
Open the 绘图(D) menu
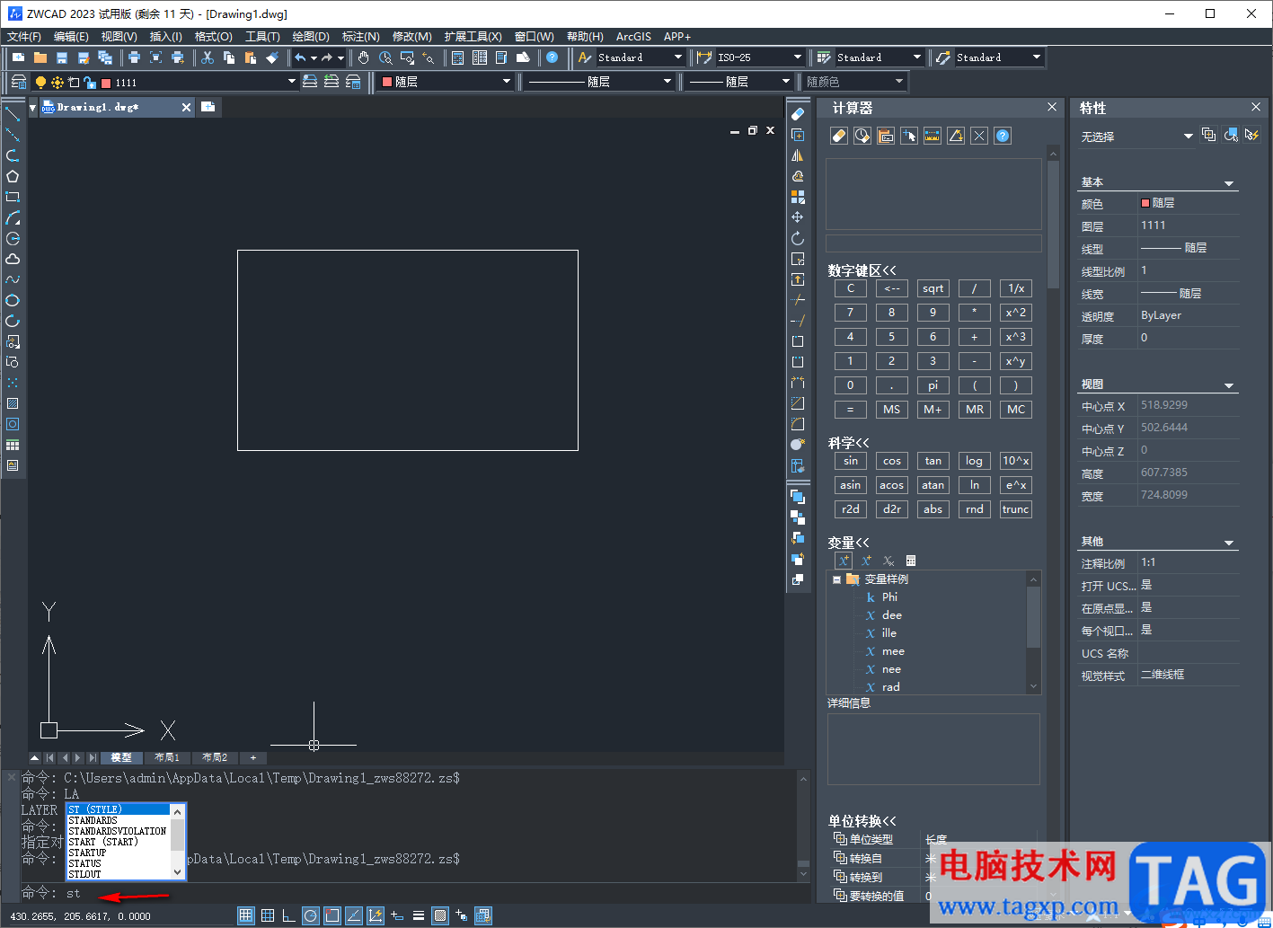point(311,37)
